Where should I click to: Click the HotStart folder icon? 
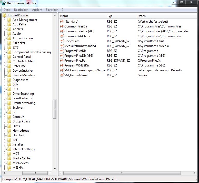[x=9, y=135]
